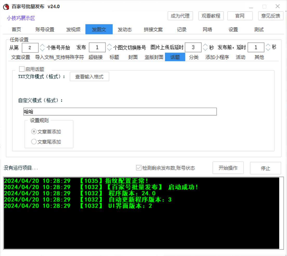
Task: Open the 分类 sub-tab
Action: coord(194,57)
